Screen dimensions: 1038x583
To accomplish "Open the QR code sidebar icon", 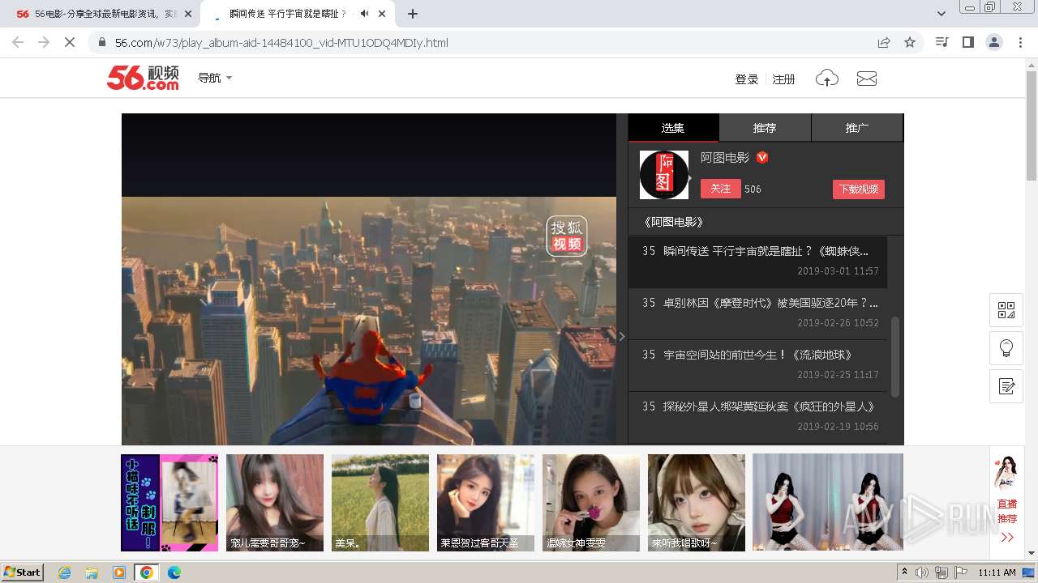I will tap(1006, 310).
